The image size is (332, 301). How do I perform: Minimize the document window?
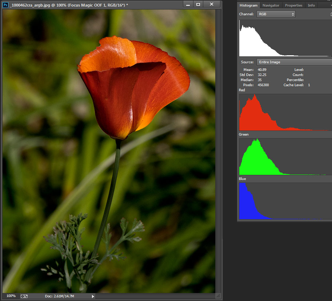pyautogui.click(x=188, y=4)
